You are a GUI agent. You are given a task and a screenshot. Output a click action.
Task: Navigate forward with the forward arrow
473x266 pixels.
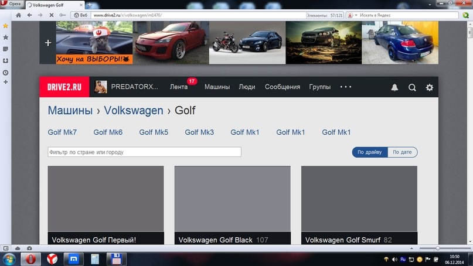(40, 15)
